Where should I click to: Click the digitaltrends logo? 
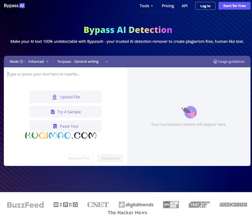[136, 205]
